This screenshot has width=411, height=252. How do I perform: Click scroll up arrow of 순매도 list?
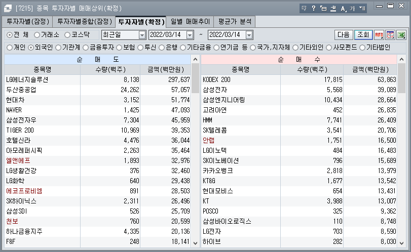point(195,59)
